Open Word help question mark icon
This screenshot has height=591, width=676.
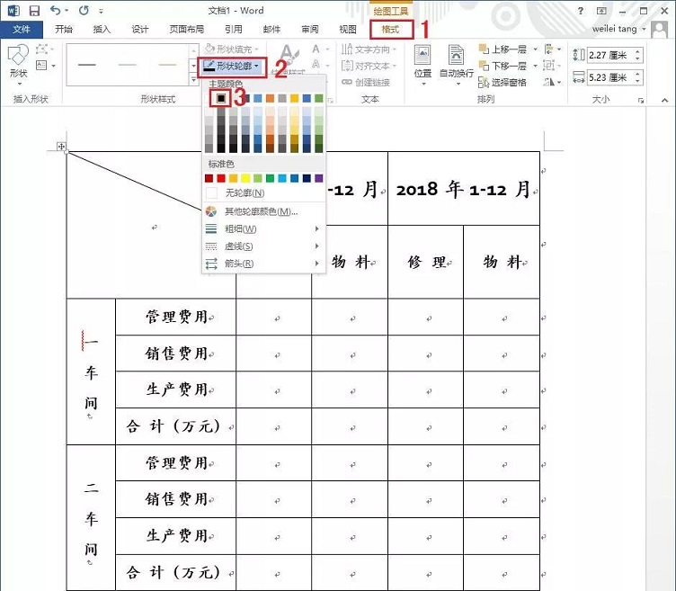click(582, 11)
